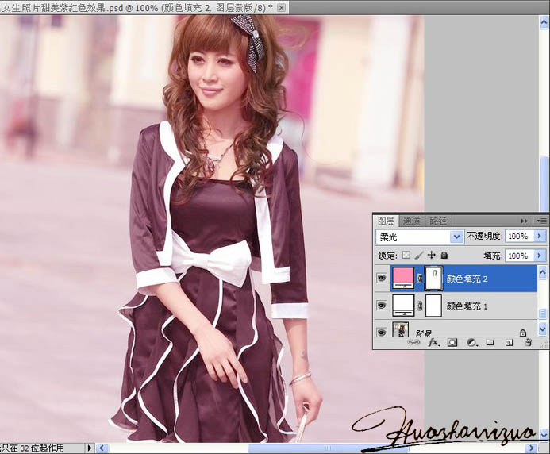Add a layer mask
550x454 pixels.
452,343
